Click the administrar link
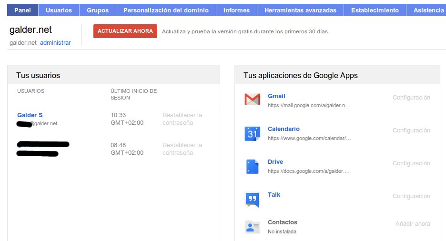Screen dimensions: 446x241 tap(55, 43)
